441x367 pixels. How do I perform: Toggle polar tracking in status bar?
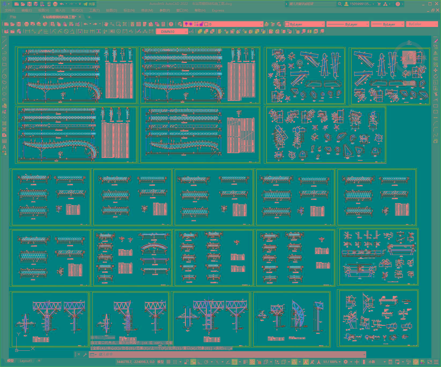coord(206,362)
